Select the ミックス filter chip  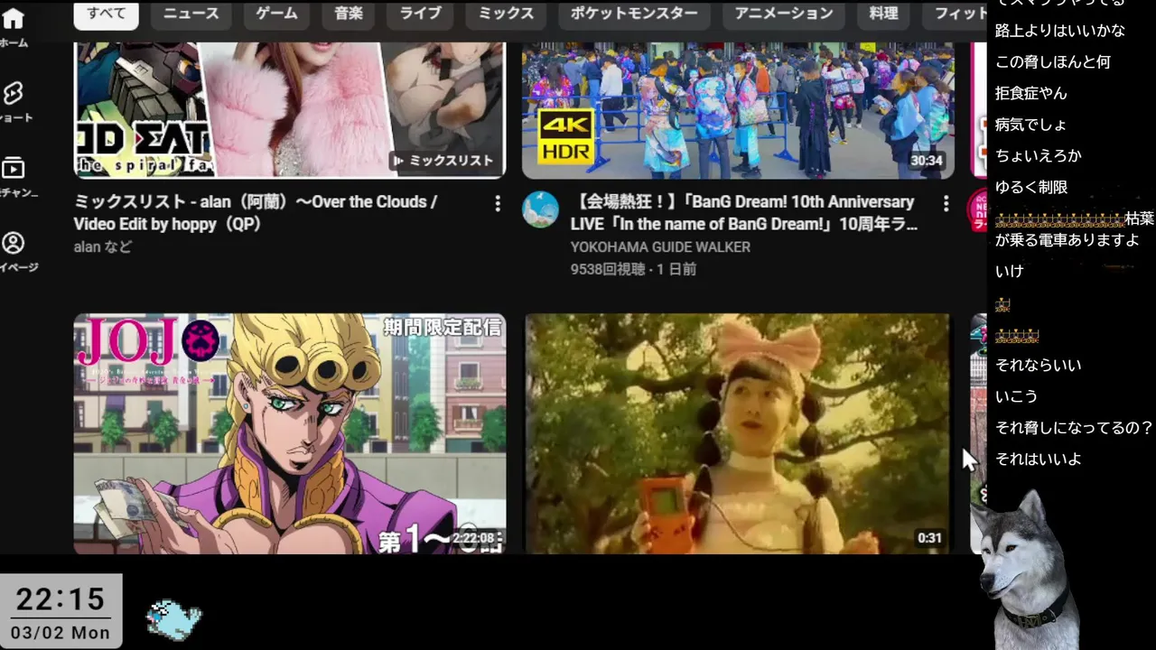click(x=506, y=14)
